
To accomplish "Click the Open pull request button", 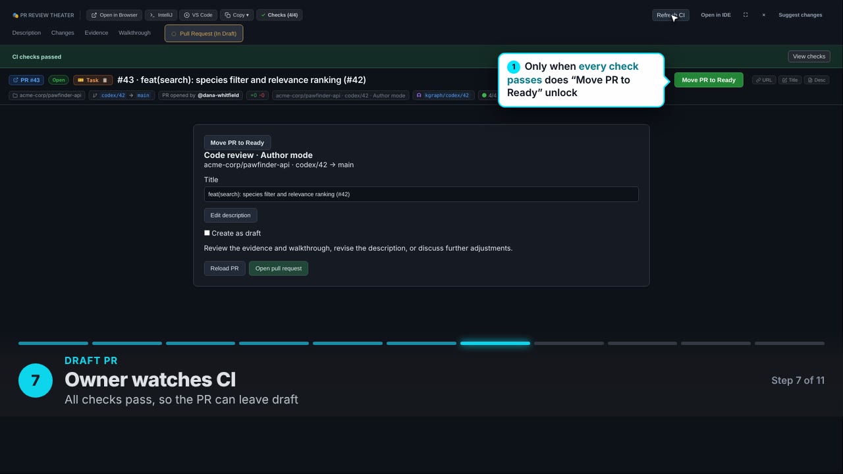I will click(x=279, y=269).
